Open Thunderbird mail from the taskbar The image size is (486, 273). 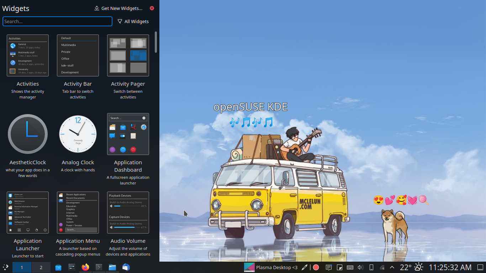point(126,267)
